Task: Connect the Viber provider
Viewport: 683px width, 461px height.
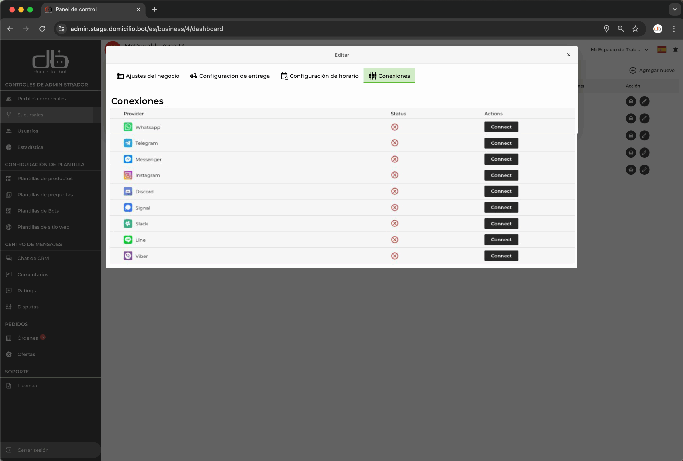Action: 501,256
